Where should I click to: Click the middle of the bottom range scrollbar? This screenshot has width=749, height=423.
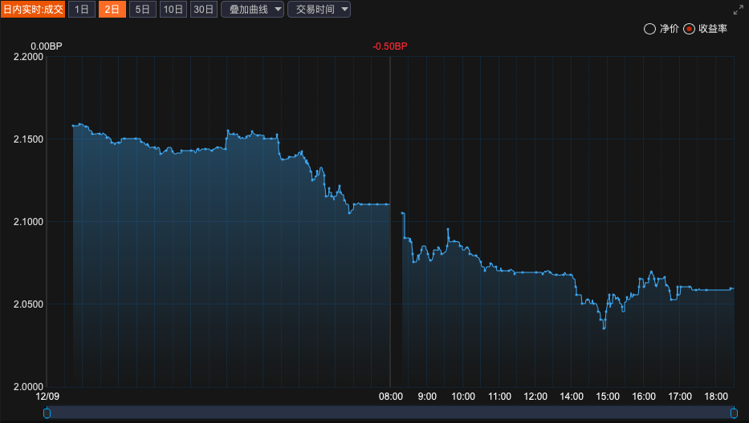tap(390, 413)
